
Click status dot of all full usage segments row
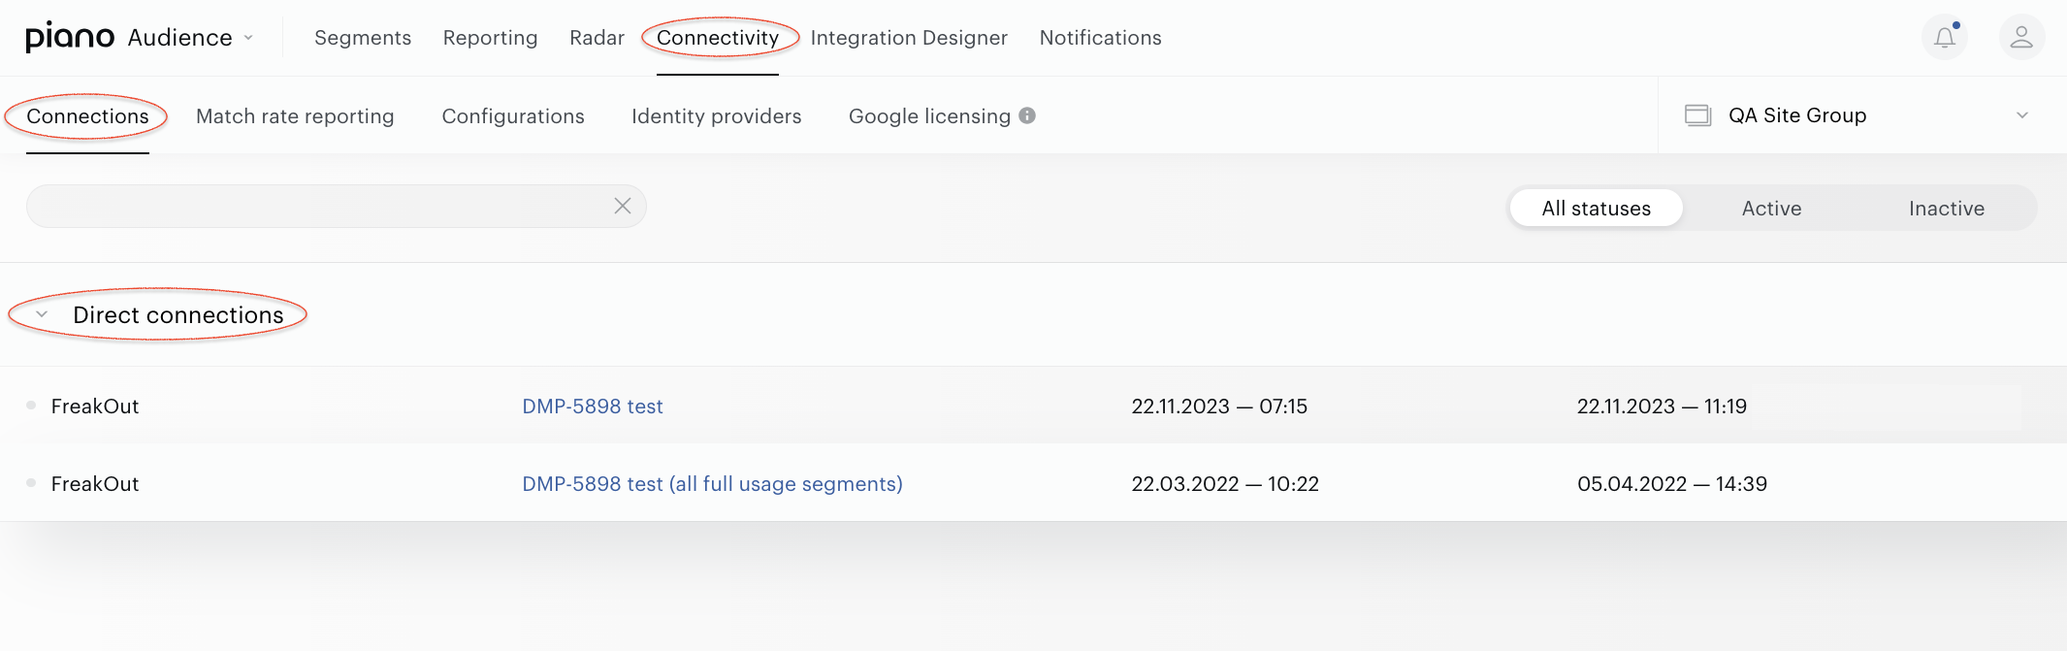pos(31,482)
